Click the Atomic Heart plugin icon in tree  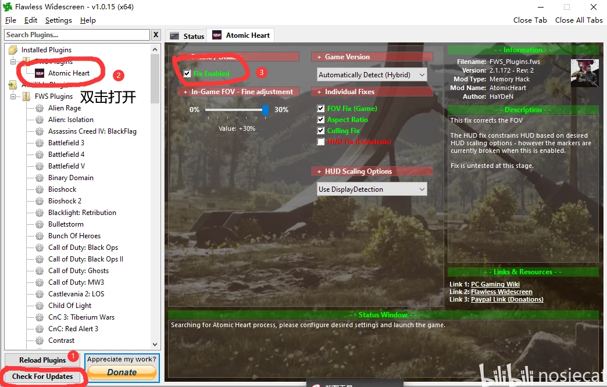[x=40, y=73]
